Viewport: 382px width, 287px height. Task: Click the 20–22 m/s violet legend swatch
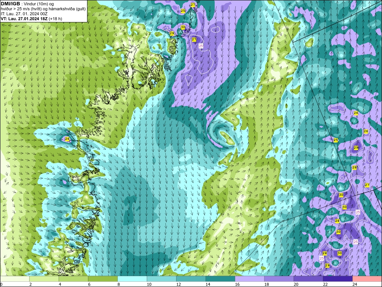tap(308, 279)
